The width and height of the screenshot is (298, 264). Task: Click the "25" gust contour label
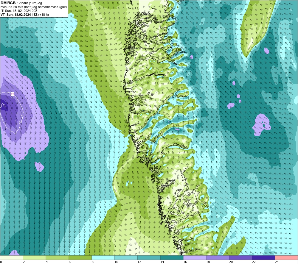tap(13, 94)
